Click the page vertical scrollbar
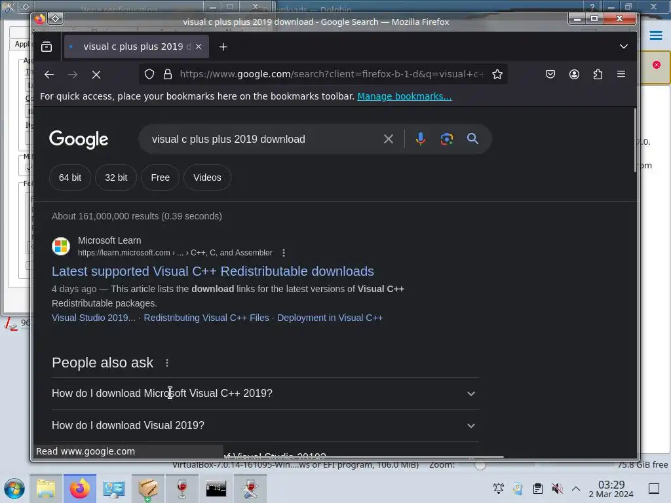Screen dimensions: 671x503 point(634,140)
